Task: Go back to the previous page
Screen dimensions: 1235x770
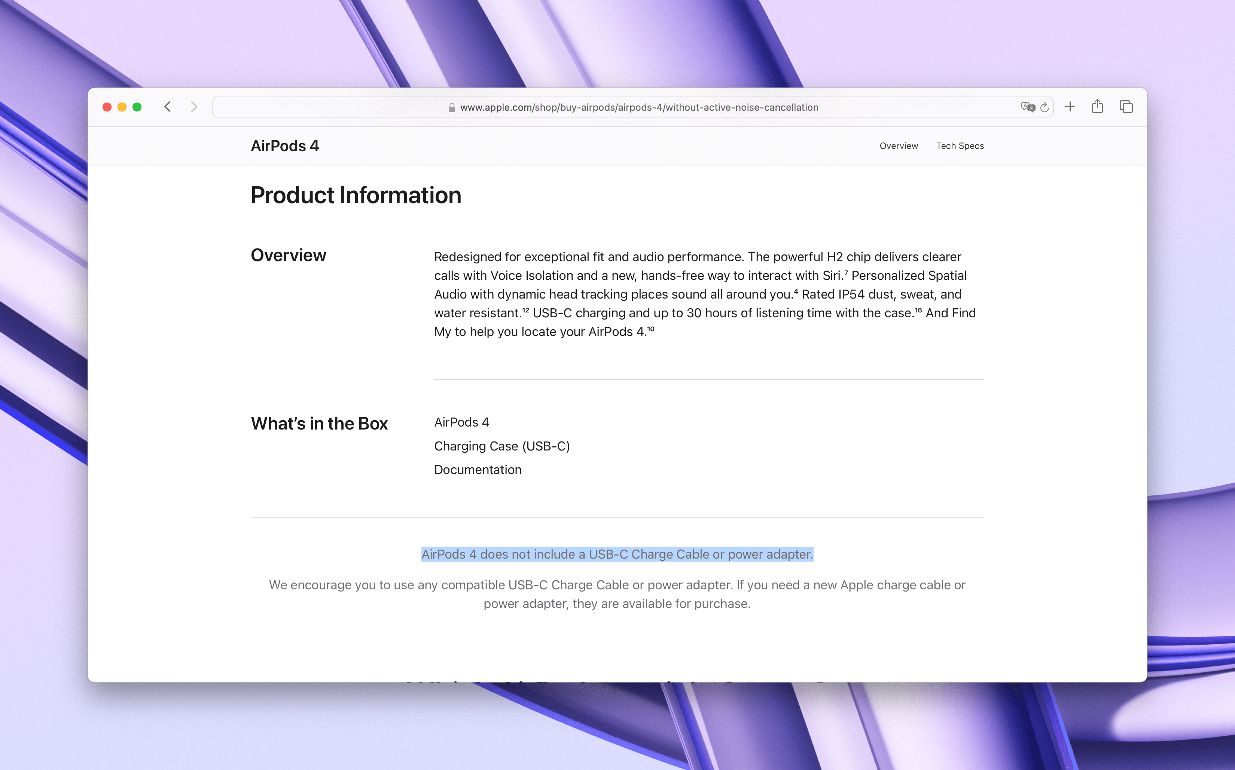Action: (x=168, y=107)
